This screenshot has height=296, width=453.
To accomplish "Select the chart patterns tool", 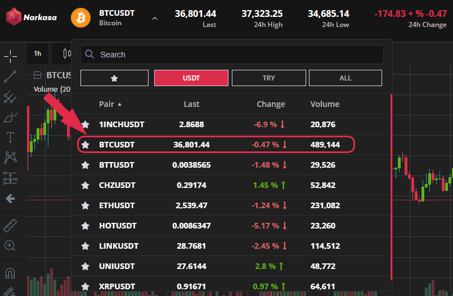I will (10, 158).
